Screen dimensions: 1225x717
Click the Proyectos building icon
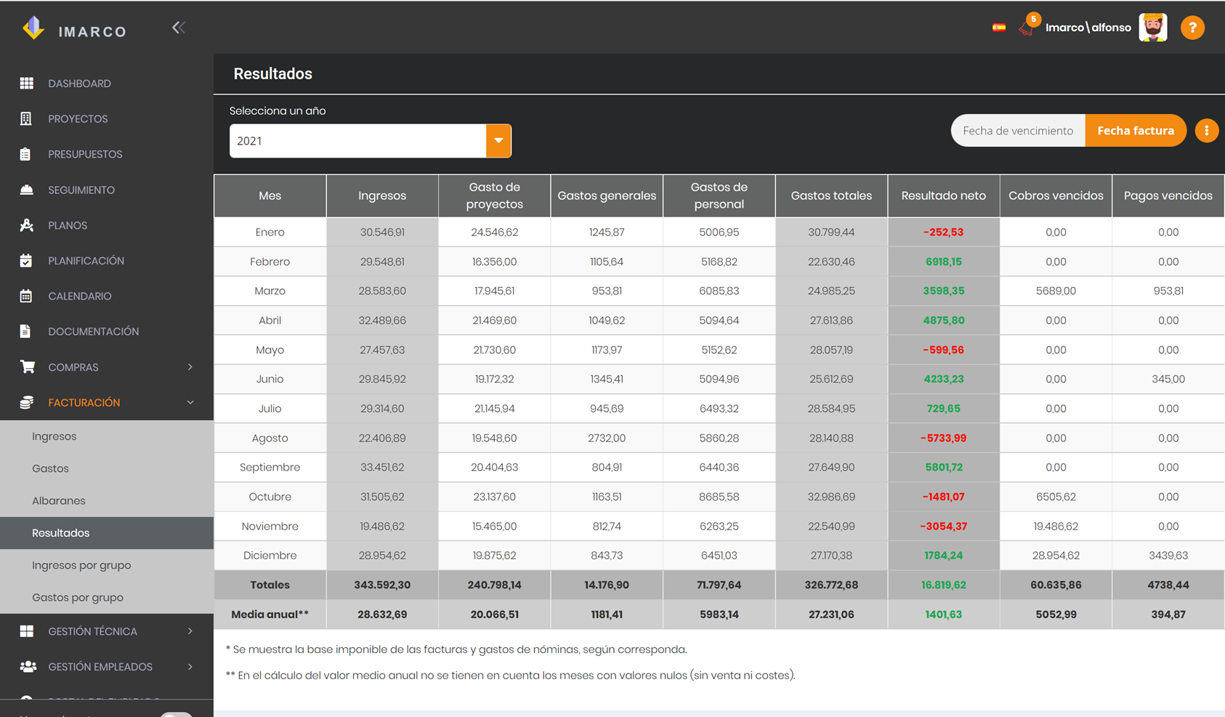26,118
